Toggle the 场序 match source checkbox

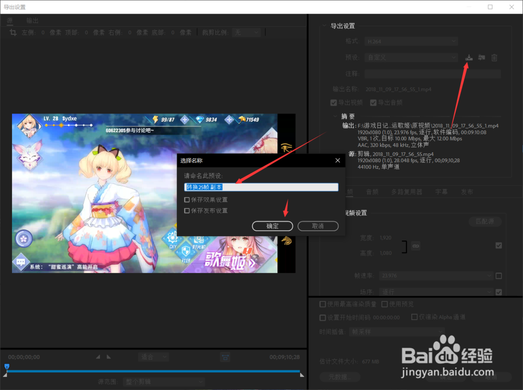(498, 292)
